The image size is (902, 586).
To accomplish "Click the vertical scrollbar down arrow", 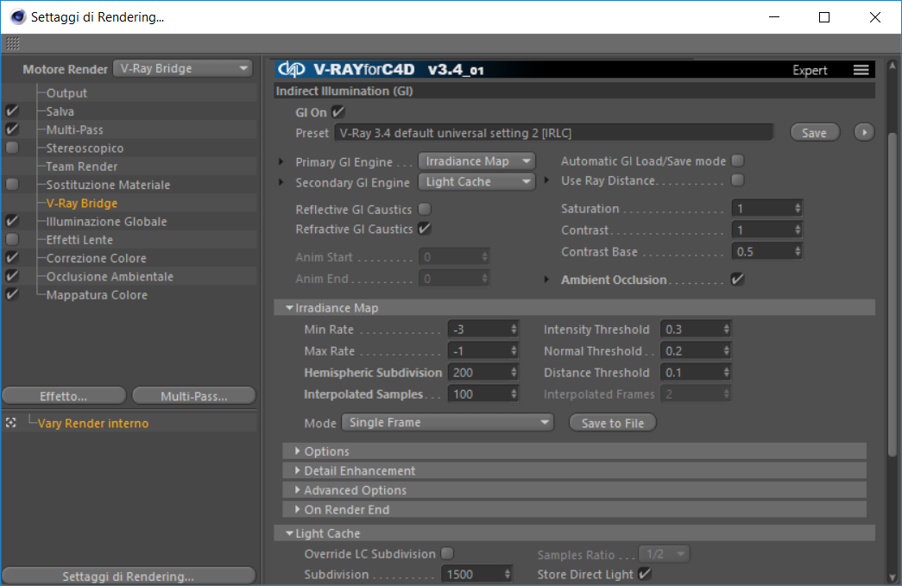I will tap(893, 578).
